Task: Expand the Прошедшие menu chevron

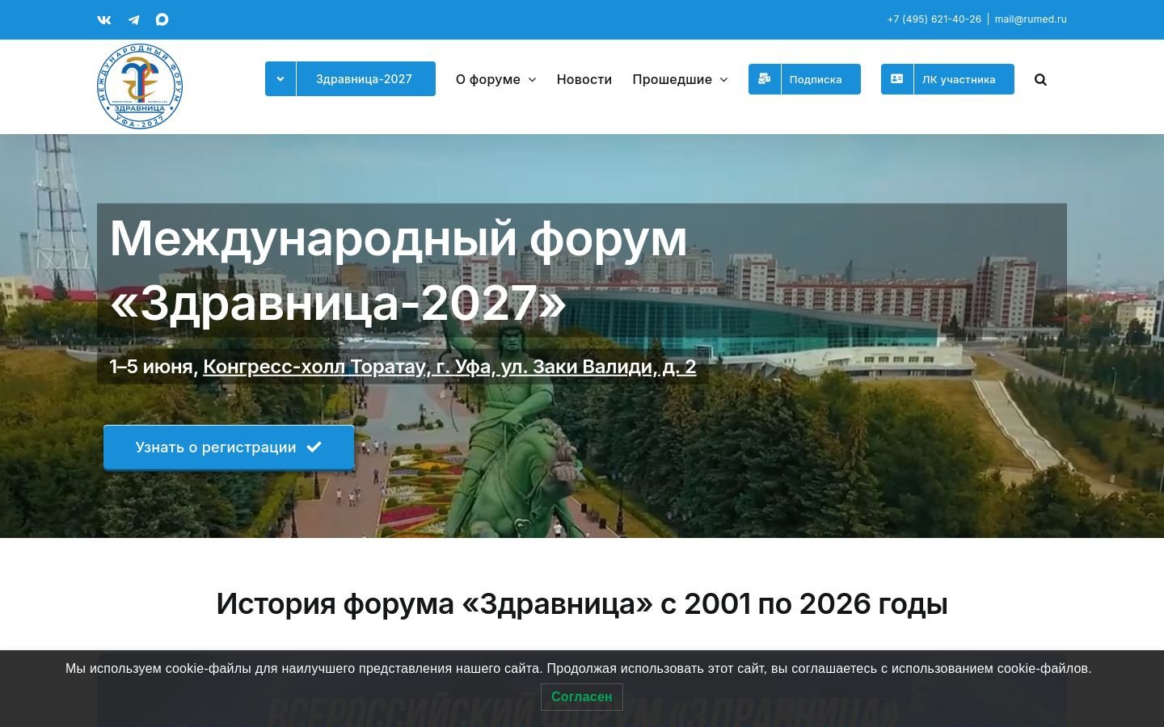Action: point(723,79)
